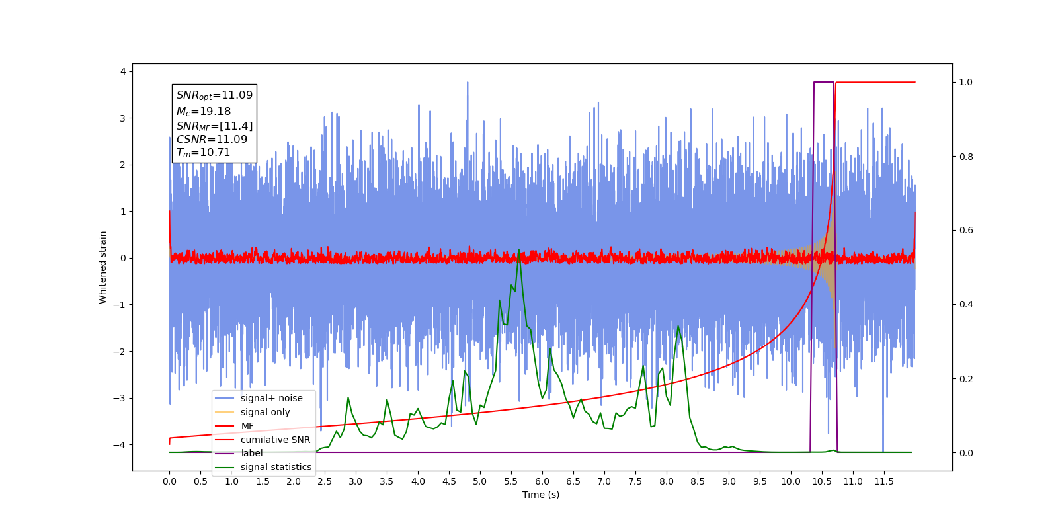Click the x-axis tick label 10.5
Viewport: 1058px width, 529px height.
[x=822, y=481]
